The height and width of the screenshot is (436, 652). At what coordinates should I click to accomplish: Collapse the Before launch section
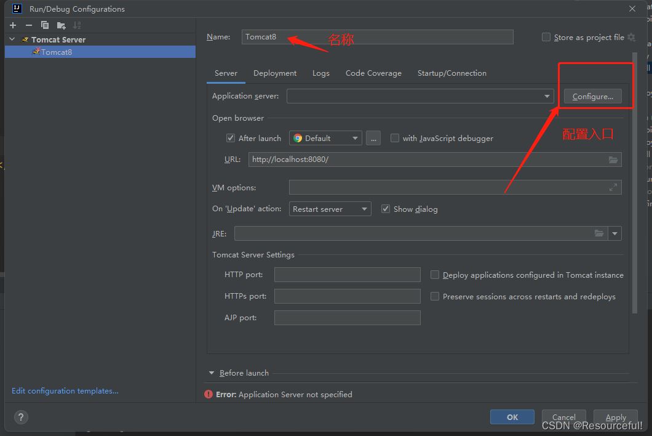[x=211, y=373]
